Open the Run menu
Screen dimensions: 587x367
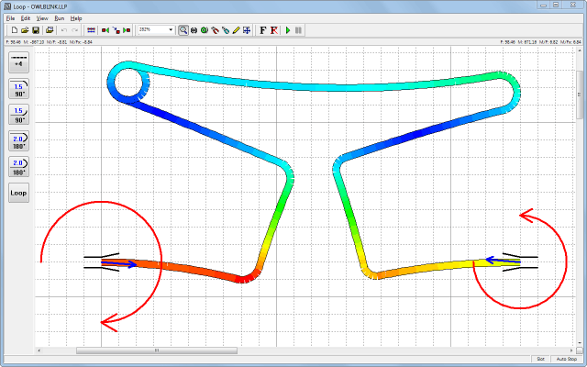click(x=60, y=18)
